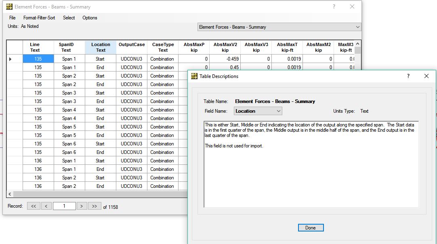Click the AbsMaxV2 column header

coord(225,47)
